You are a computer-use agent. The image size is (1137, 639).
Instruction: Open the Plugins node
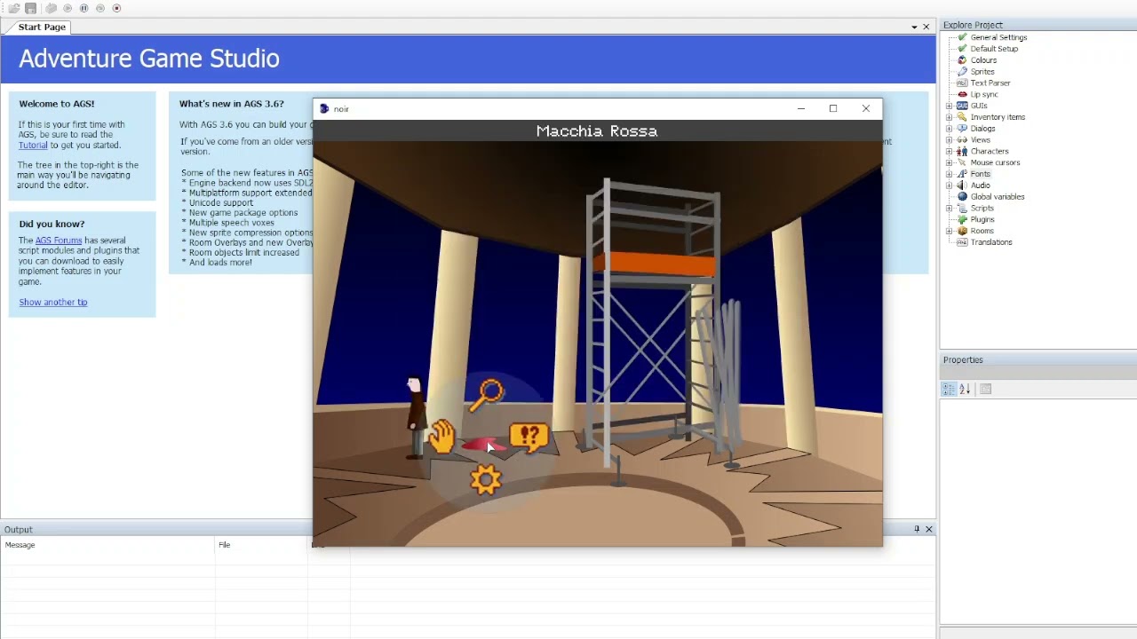point(982,219)
